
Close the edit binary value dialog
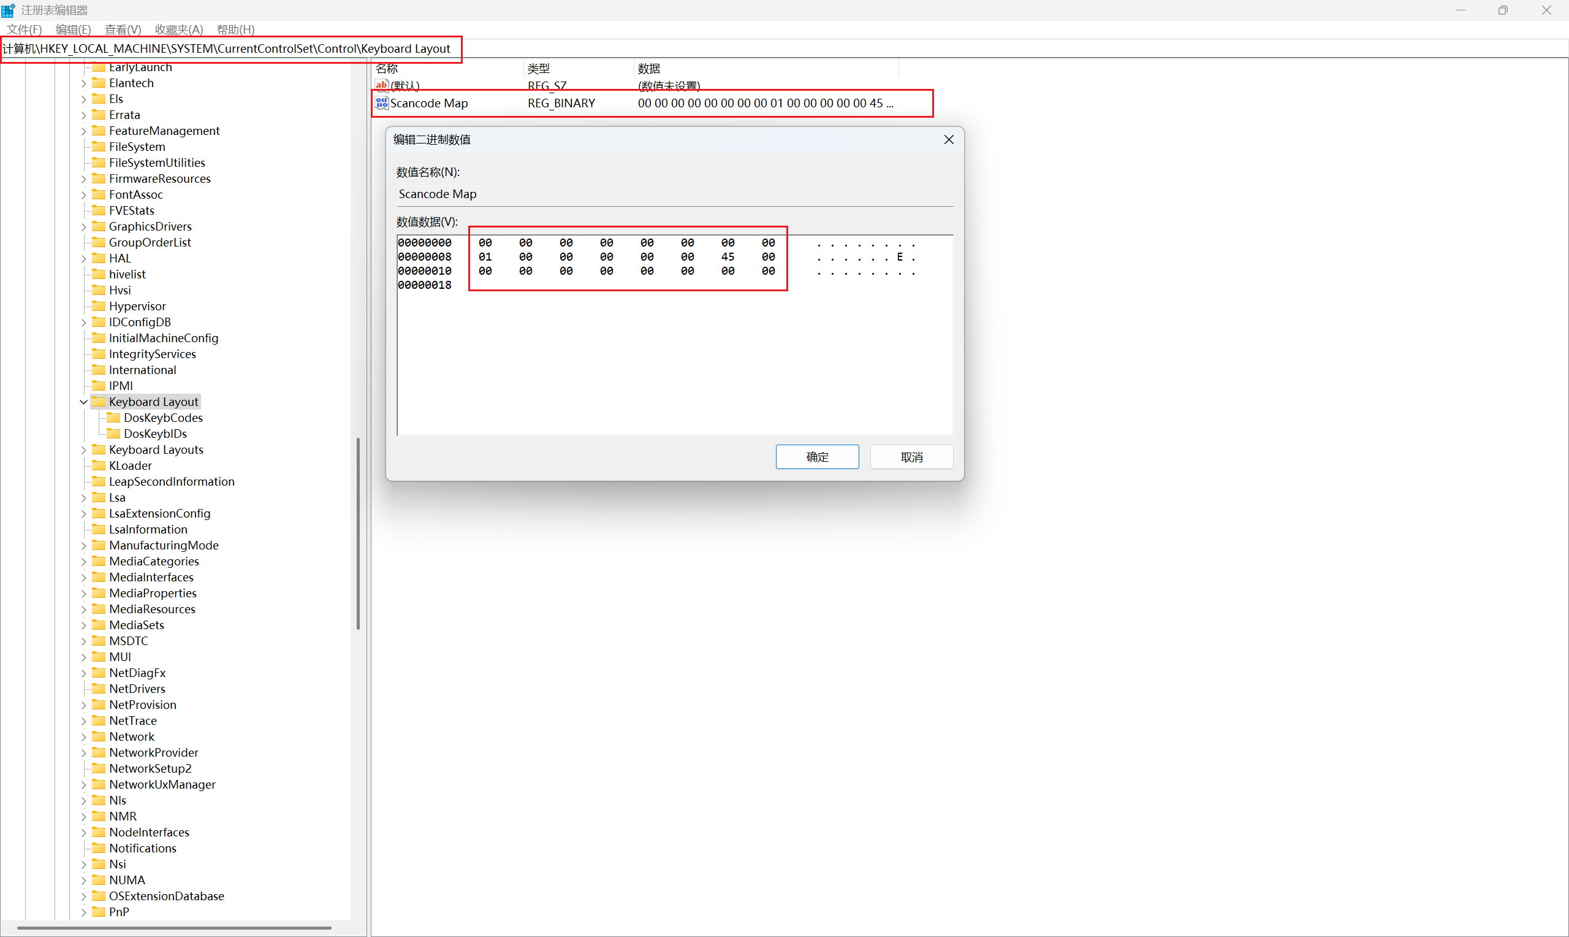(x=948, y=140)
